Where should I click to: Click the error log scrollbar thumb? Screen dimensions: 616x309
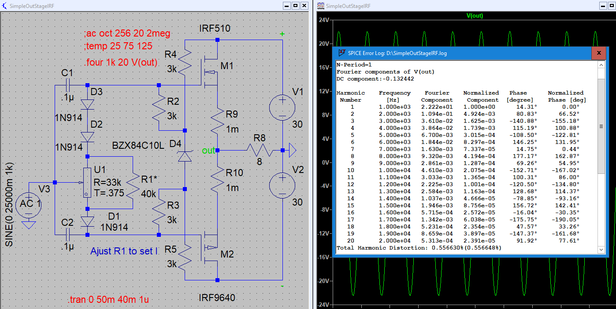coord(601,126)
